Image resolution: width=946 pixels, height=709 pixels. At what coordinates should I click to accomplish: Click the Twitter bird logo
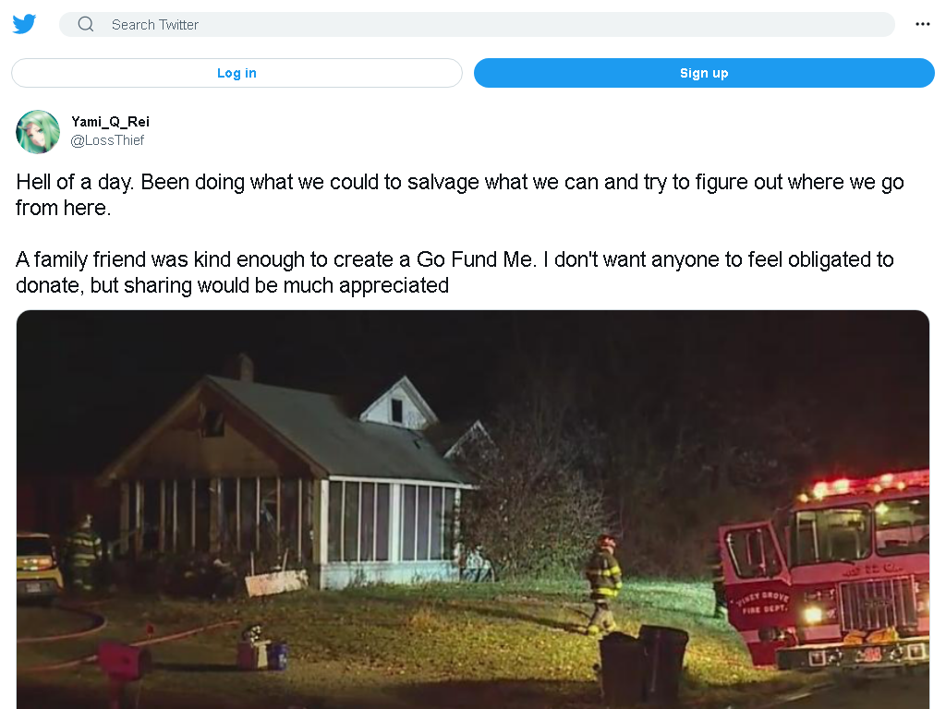pyautogui.click(x=24, y=24)
